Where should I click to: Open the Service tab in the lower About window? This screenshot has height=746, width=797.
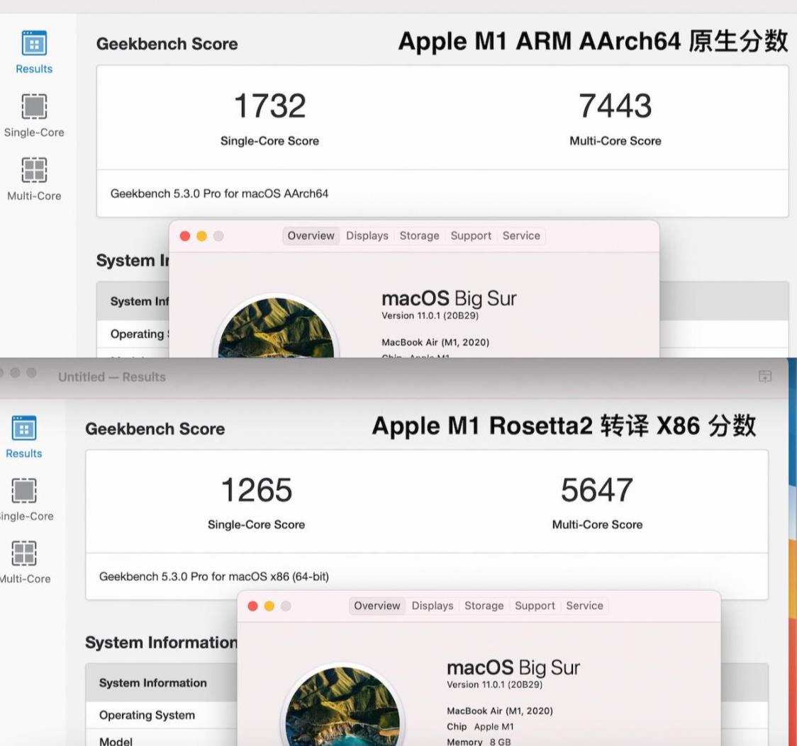[x=585, y=606]
